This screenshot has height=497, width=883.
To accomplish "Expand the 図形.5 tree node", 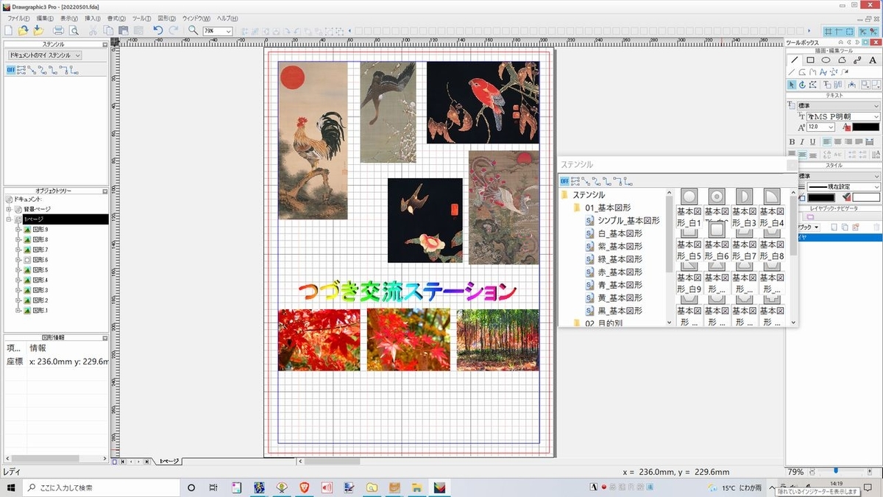I will pyautogui.click(x=18, y=270).
